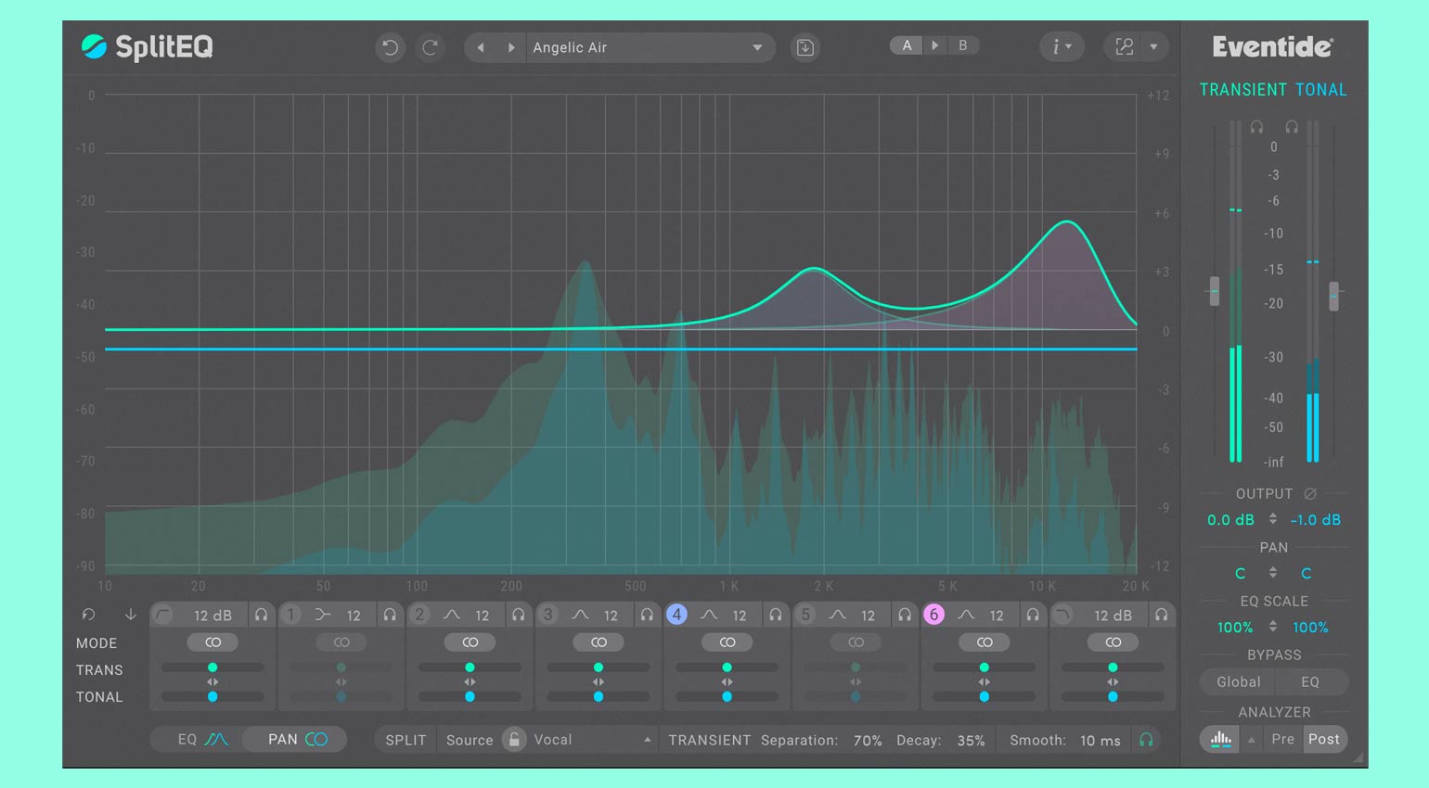Save the preset with the download icon
This screenshot has width=1429, height=788.
coord(805,47)
